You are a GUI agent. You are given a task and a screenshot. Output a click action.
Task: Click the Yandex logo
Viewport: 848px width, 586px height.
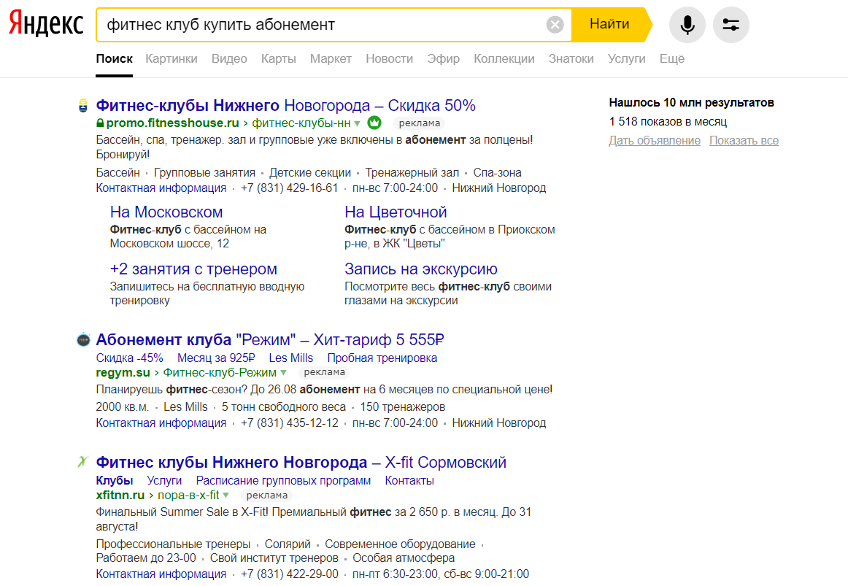[46, 24]
